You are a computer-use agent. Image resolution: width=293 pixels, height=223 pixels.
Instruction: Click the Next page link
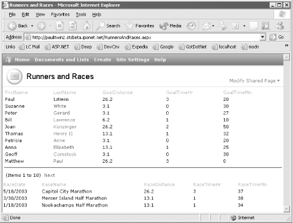(x=49, y=175)
